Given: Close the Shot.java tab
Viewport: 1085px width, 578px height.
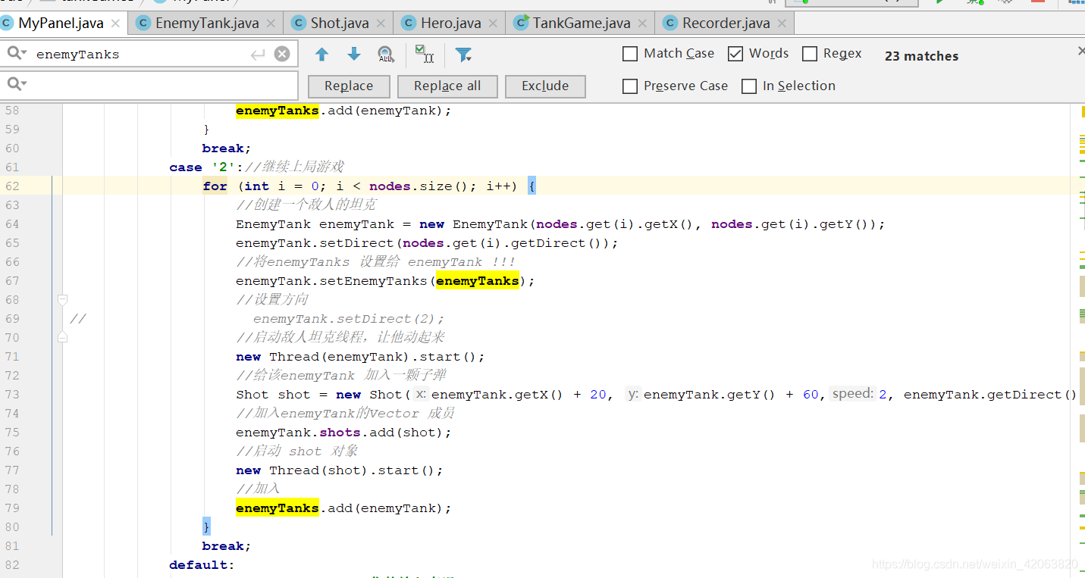Looking at the screenshot, I should click(381, 23).
